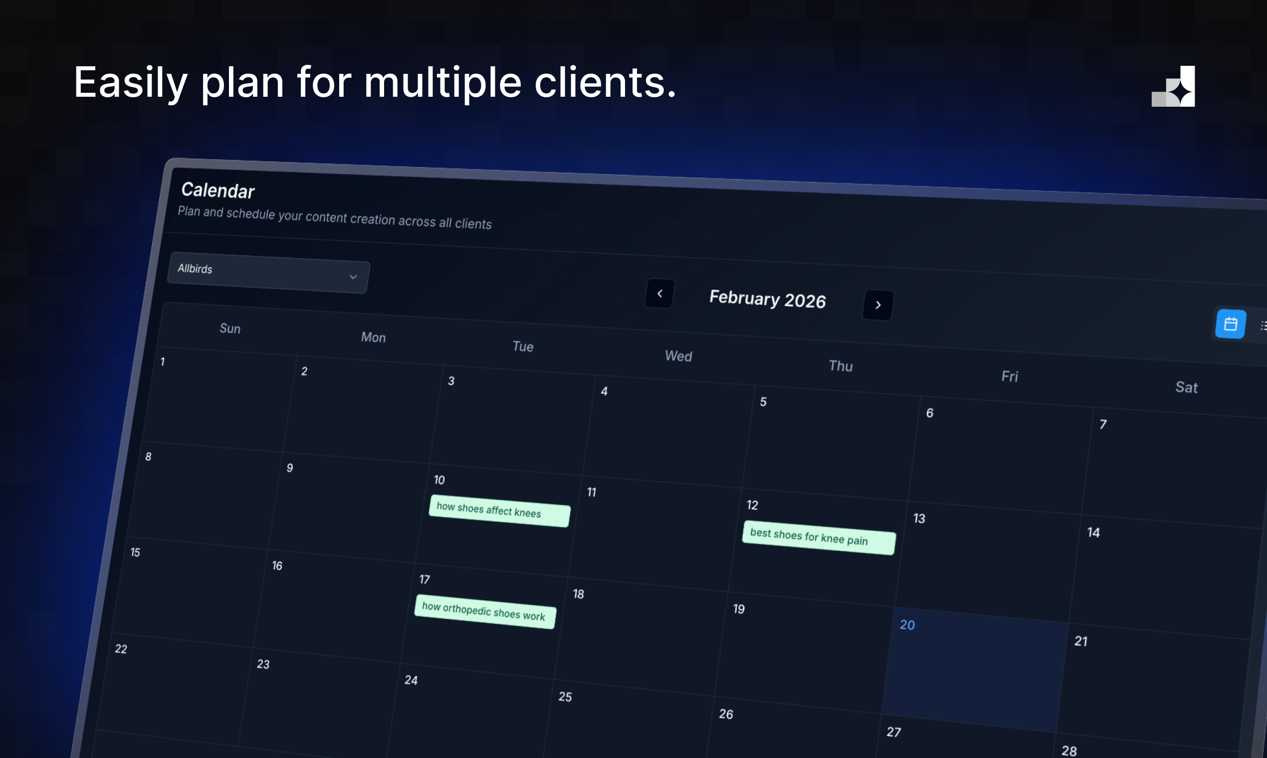Open 'how orthopedic shoes work' event
Viewport: 1267px width, 758px height.
click(484, 611)
